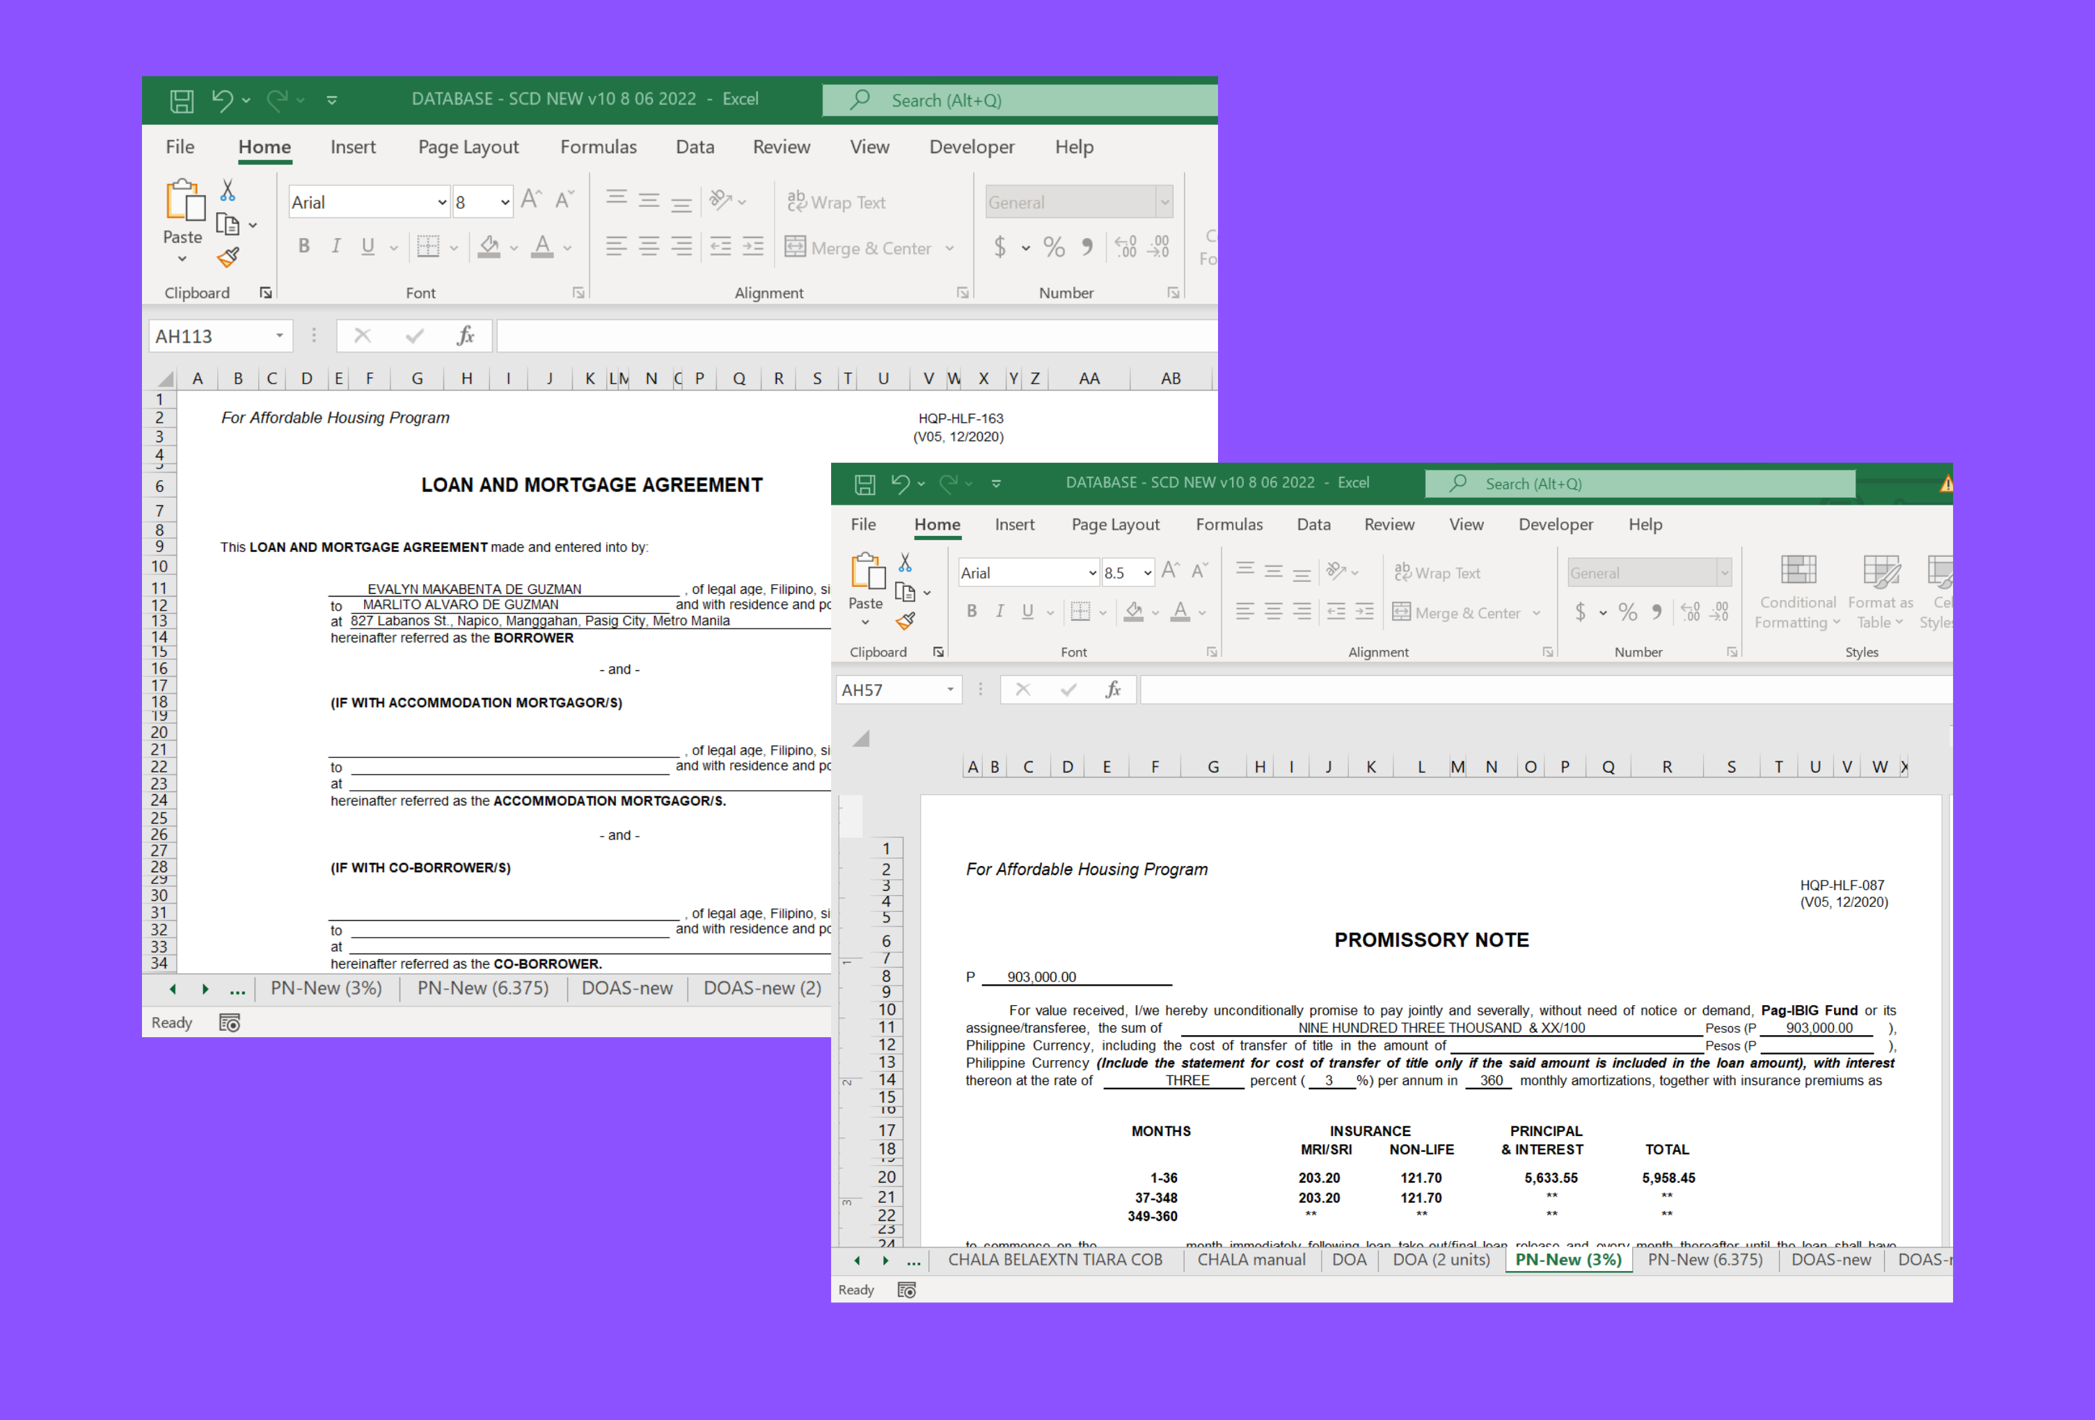Viewport: 2095px width, 1420px height.
Task: Click the Insert Function fx icon by AH57
Action: (x=1114, y=690)
